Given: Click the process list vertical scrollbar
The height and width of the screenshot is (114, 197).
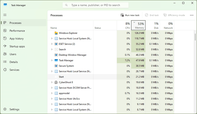Looking at the screenshot, I should [x=195, y=37].
